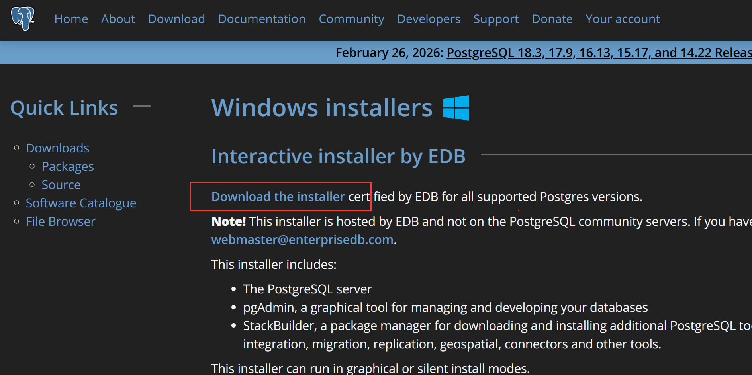Click the PostgreSQL elephant logo
The width and height of the screenshot is (752, 375).
coord(23,18)
